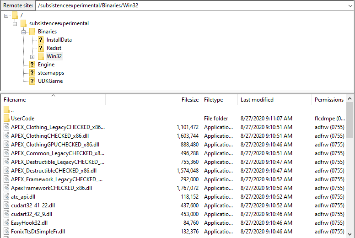Select steamapps in the remote tree
Image resolution: width=355 pixels, height=238 pixels.
(51, 73)
